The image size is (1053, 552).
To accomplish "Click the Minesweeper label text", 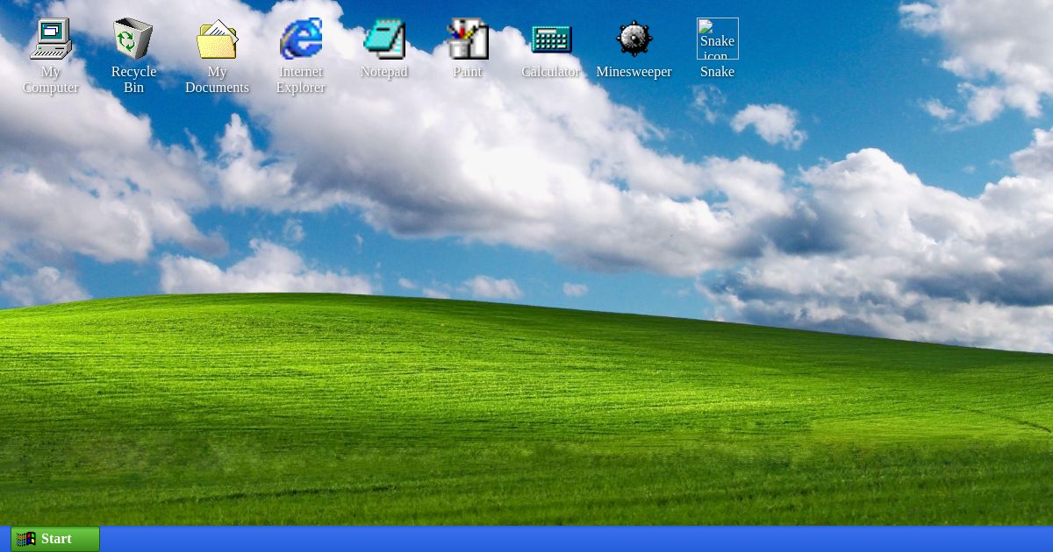I will pos(634,72).
